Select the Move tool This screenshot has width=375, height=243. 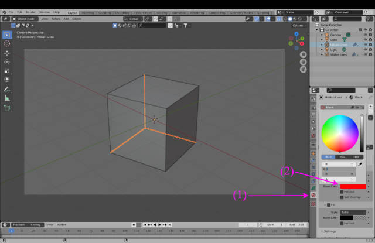coord(6,53)
